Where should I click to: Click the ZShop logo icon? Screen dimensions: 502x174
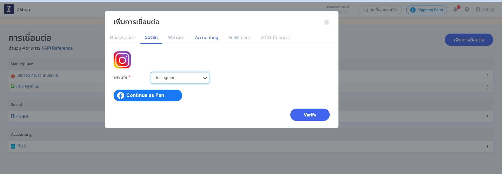coord(9,10)
